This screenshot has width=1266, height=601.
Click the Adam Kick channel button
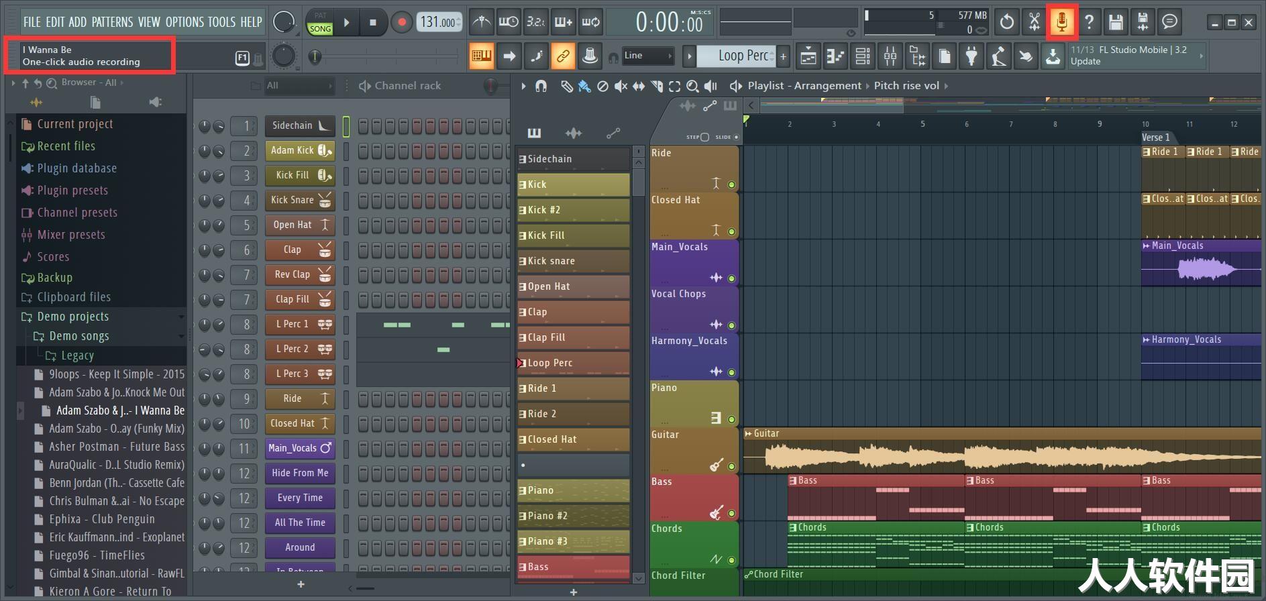pos(300,151)
